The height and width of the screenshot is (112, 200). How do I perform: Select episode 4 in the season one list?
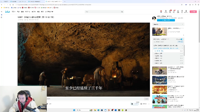tap(168, 58)
